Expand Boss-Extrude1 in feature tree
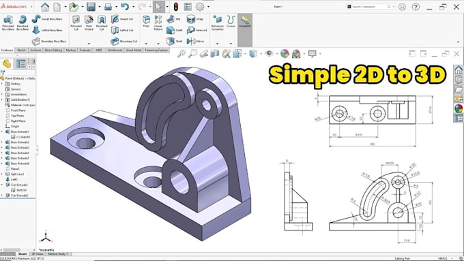Viewport: 464px width, 261px height. [x=2, y=132]
